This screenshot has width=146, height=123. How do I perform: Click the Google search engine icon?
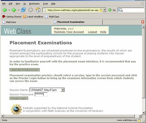tap(120, 10)
